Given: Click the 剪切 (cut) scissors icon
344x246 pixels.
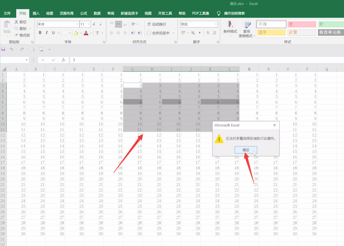Looking at the screenshot, I should (x=17, y=22).
